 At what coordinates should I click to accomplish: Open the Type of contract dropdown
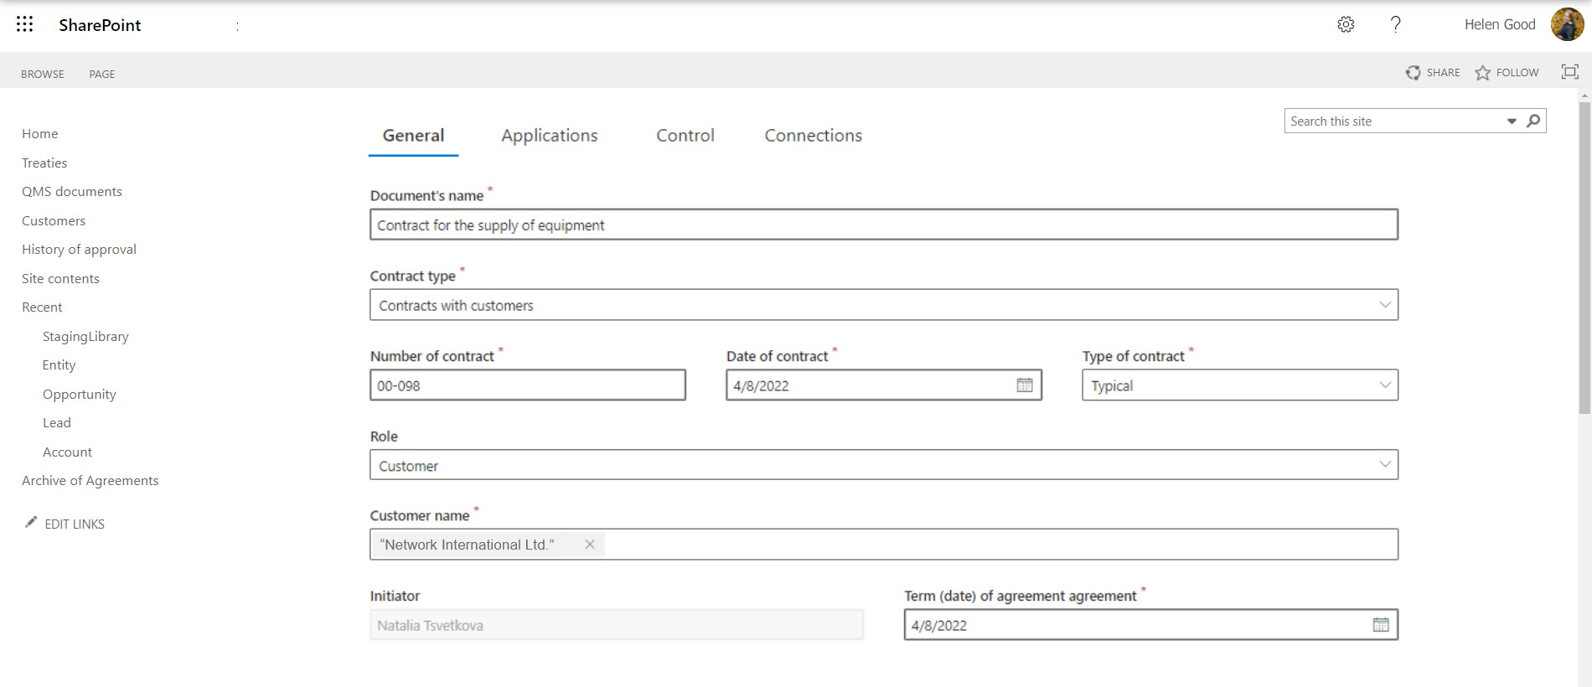click(1384, 385)
